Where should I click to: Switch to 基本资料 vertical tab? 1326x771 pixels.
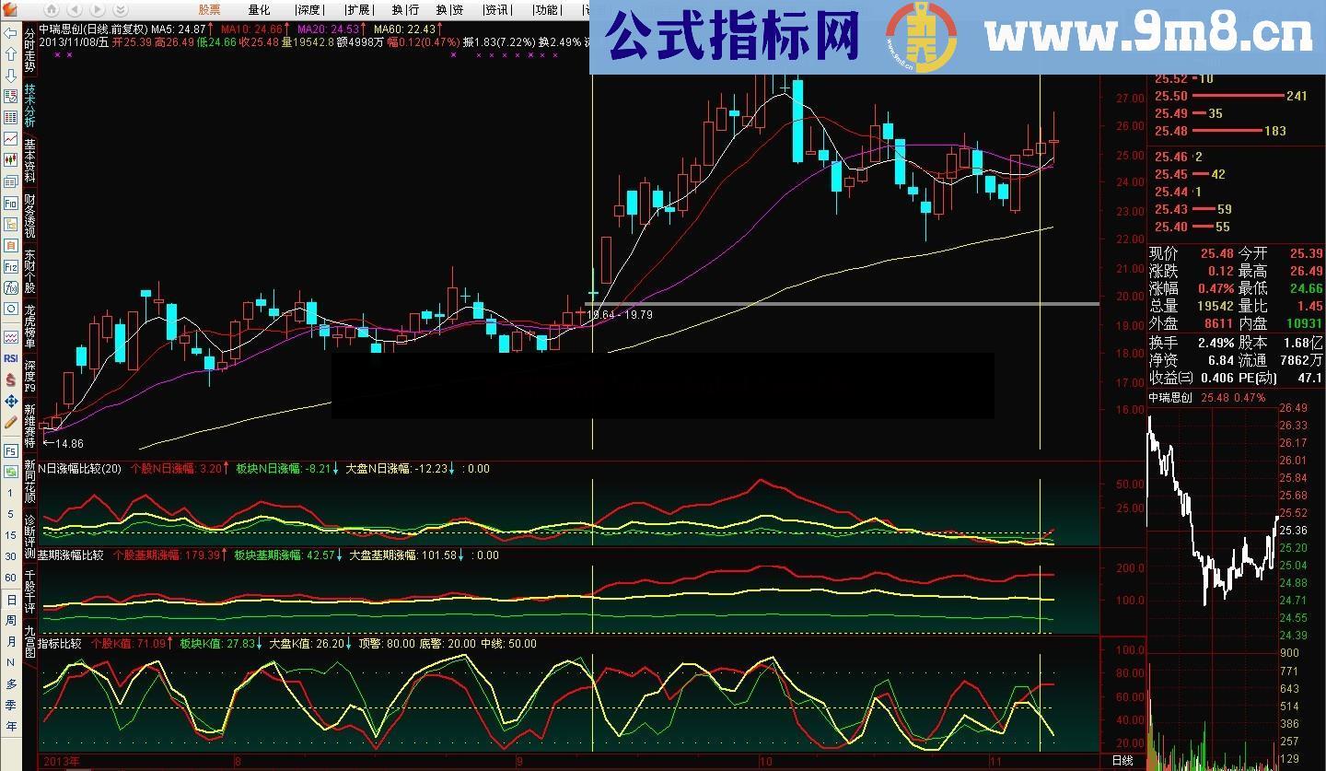(x=29, y=161)
